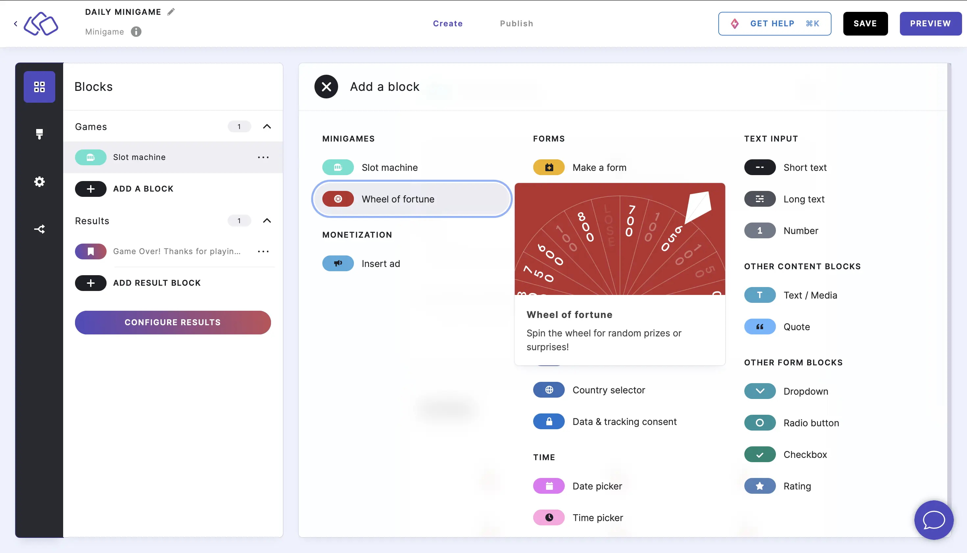Switch to the Publish tab
Viewport: 967px width, 553px height.
pyautogui.click(x=517, y=23)
